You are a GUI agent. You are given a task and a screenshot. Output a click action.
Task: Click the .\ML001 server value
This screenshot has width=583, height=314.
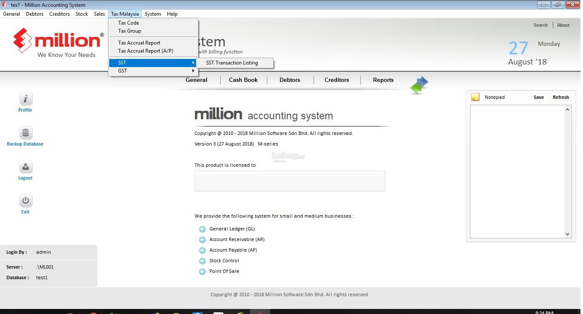45,267
